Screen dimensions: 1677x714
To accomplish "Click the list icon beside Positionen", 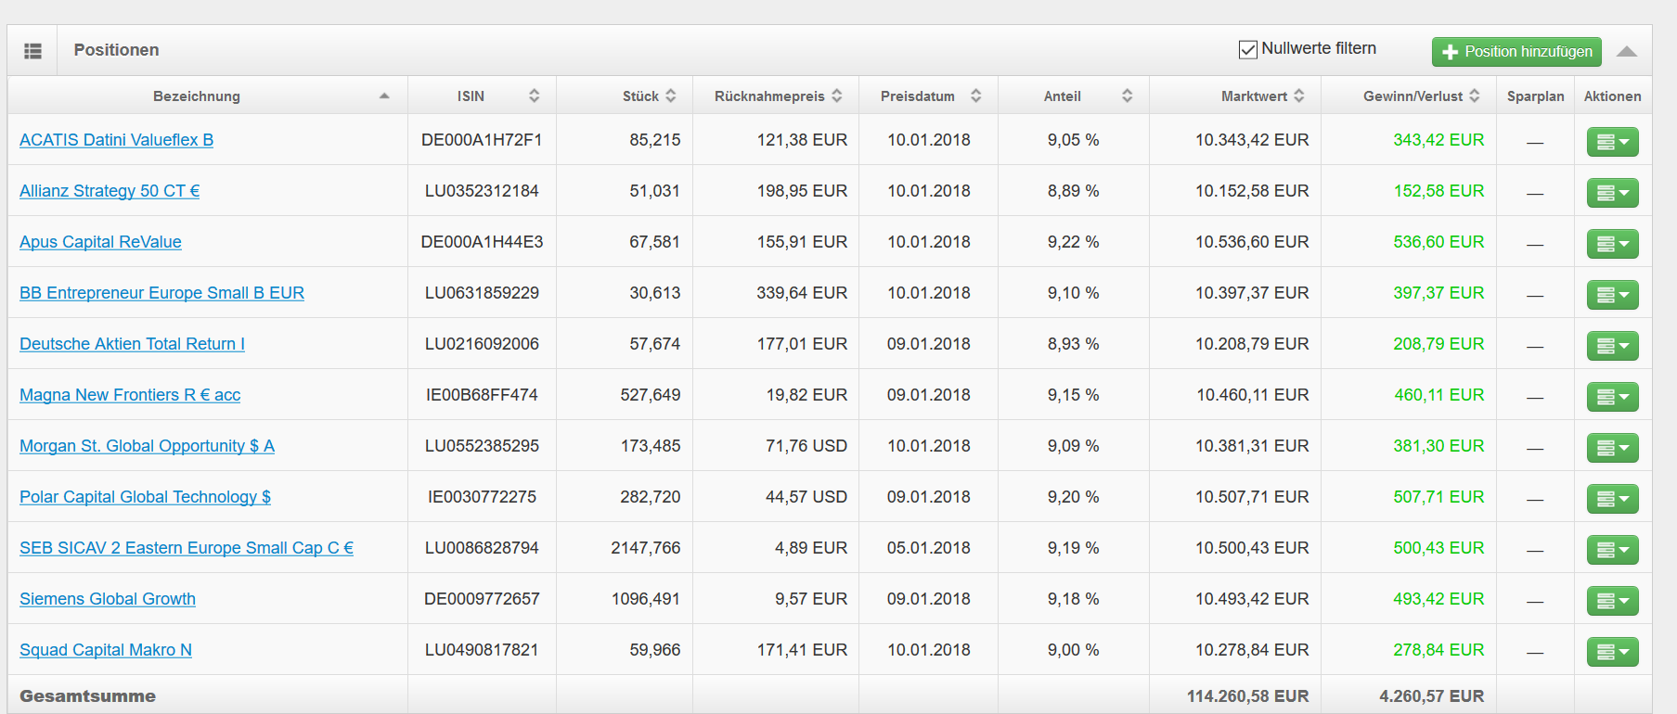I will [x=32, y=51].
